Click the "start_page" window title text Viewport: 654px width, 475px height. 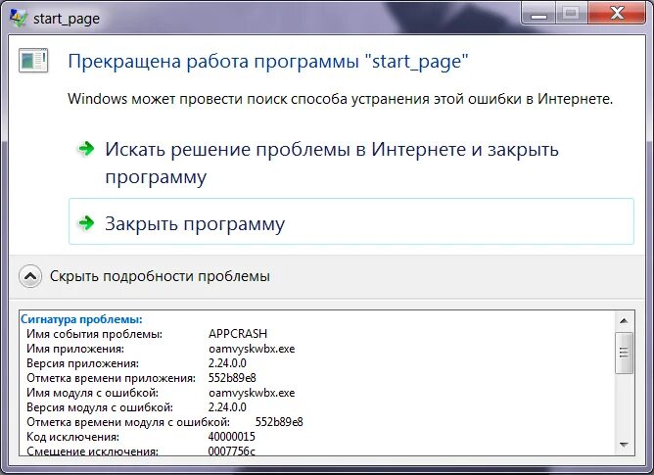[x=67, y=19]
